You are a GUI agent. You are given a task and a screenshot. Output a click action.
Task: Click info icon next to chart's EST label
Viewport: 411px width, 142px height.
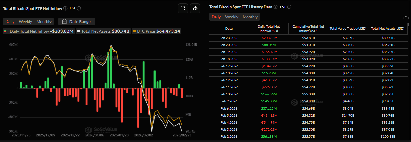point(79,8)
